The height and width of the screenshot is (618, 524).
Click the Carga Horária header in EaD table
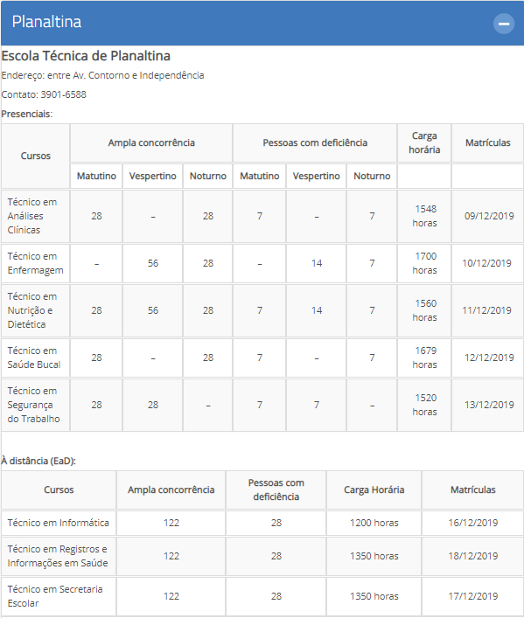point(374,490)
